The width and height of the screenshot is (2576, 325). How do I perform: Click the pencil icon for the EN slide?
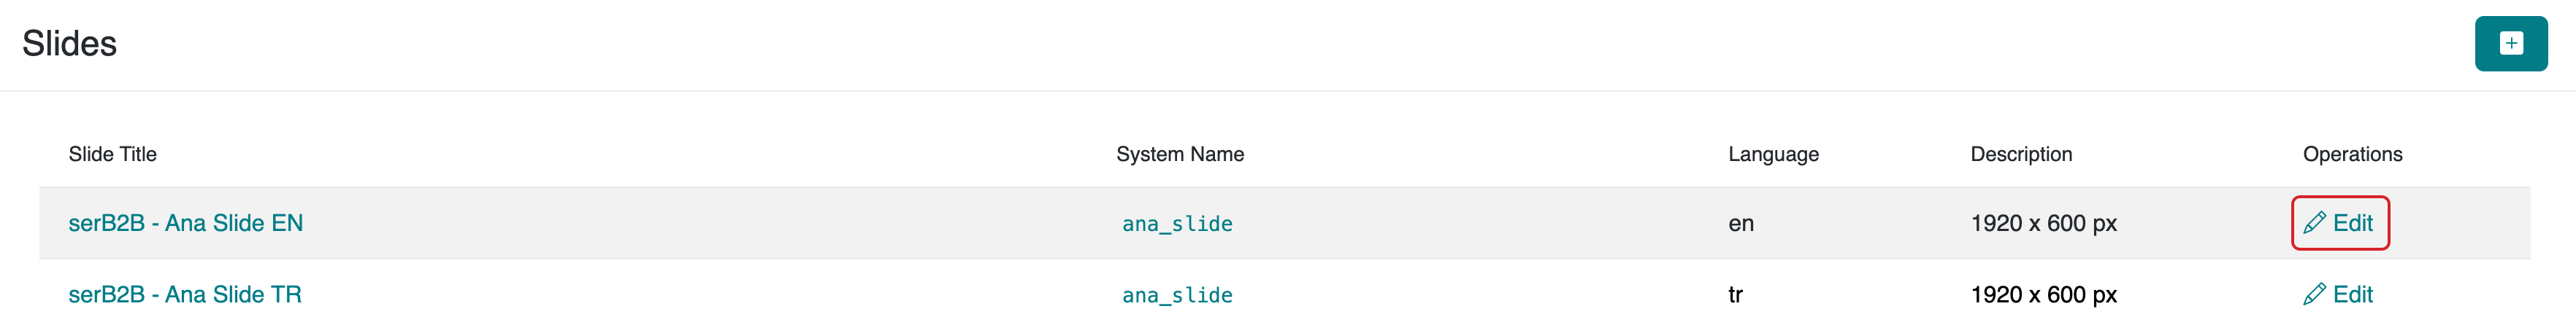coord(2314,223)
